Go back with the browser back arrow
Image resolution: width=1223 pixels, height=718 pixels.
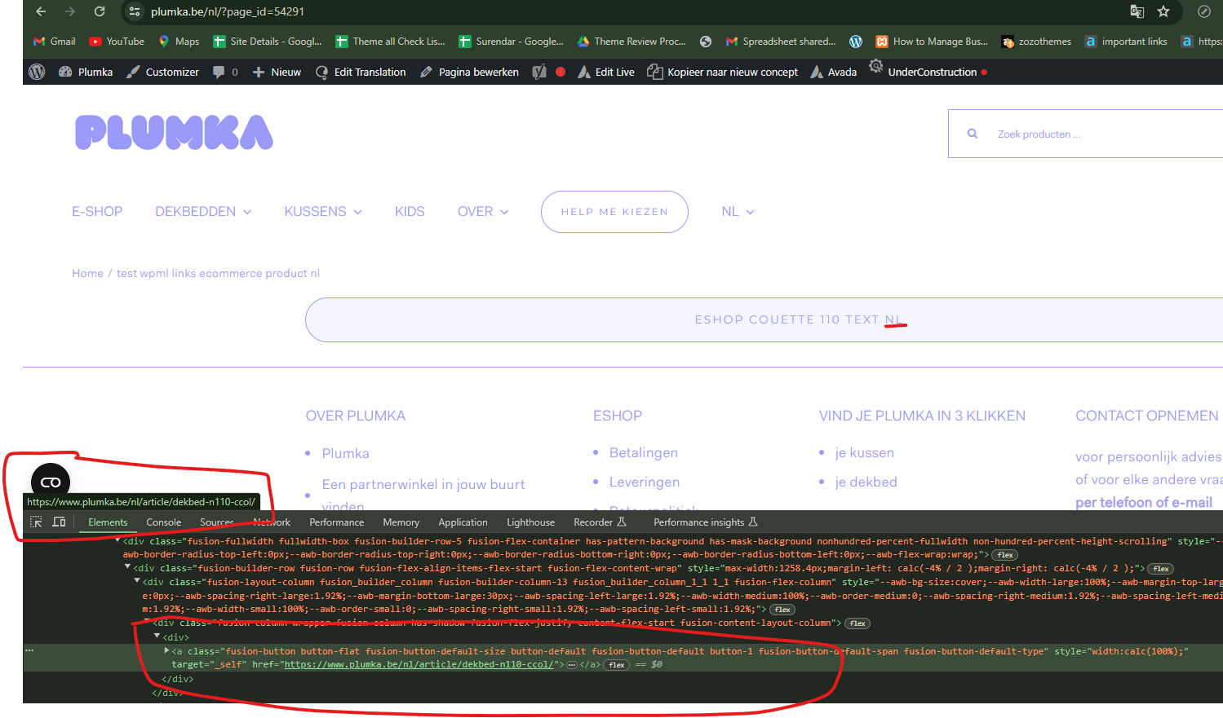[41, 11]
